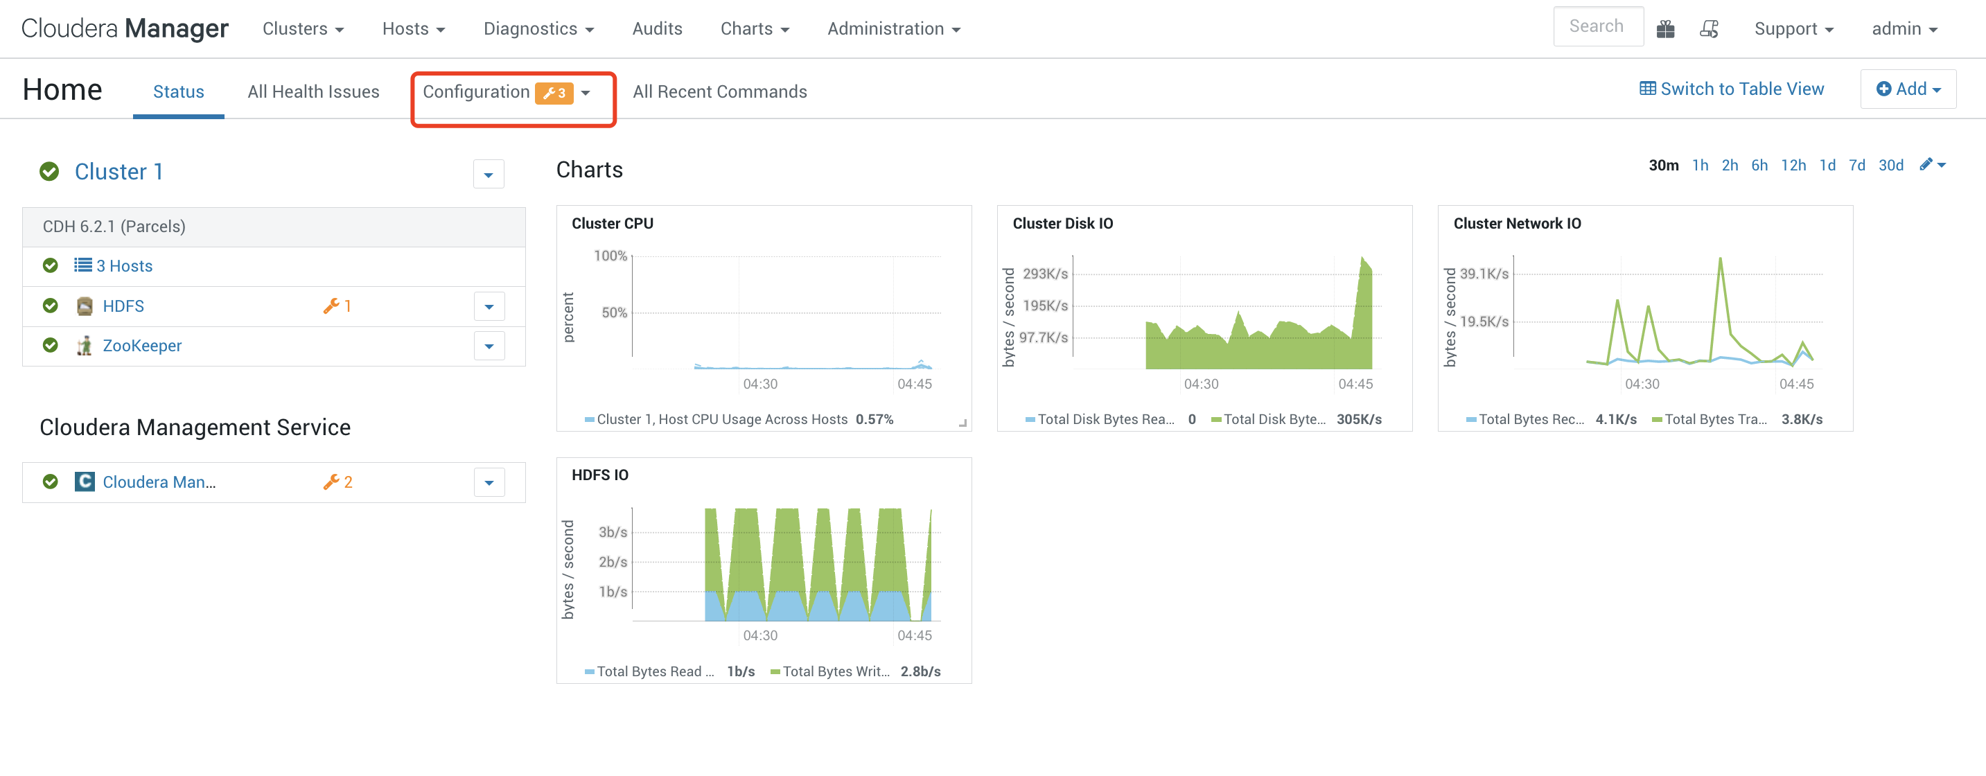The height and width of the screenshot is (776, 1986).
Task: Click the ZooKeeper service icon
Action: coord(85,345)
